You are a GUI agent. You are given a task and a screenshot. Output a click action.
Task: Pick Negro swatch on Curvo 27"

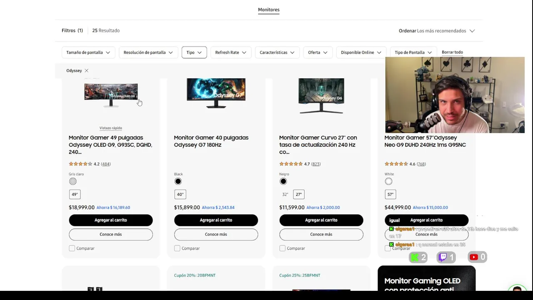[283, 181]
